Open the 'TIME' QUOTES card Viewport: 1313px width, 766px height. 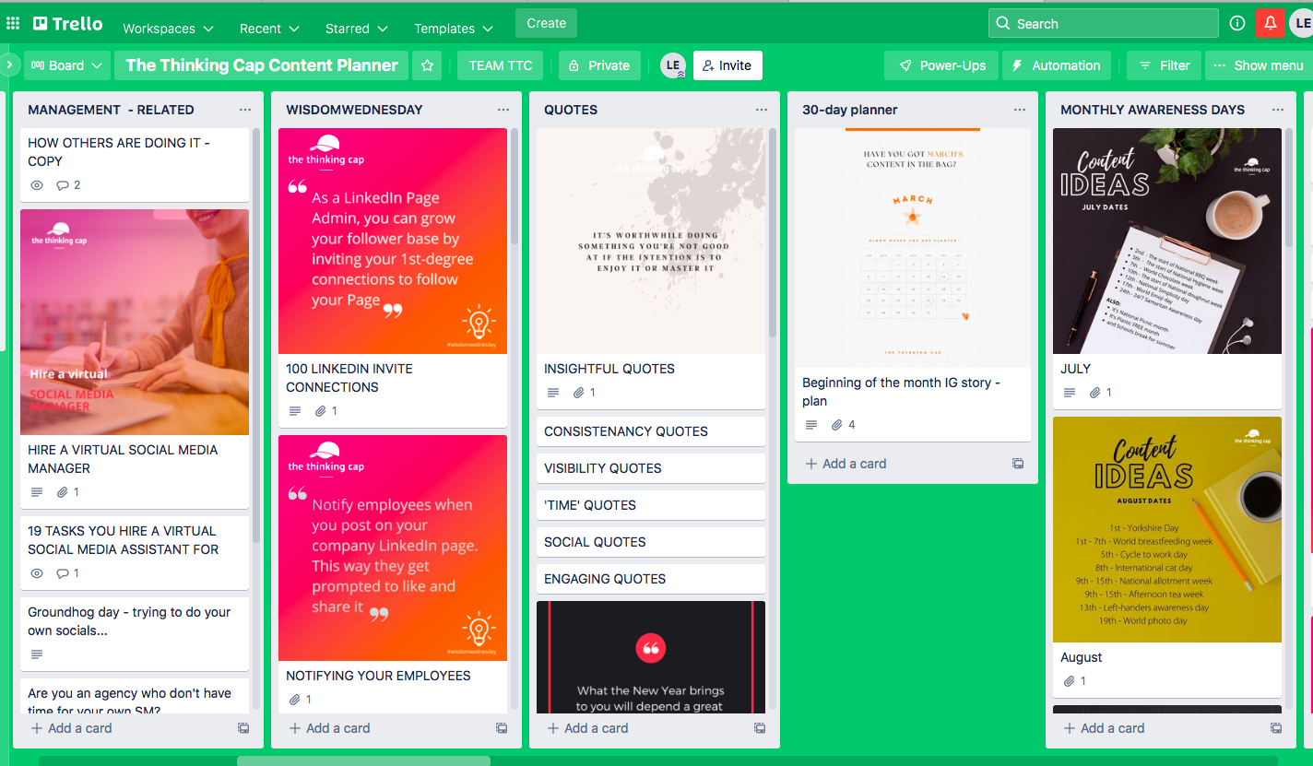click(x=651, y=505)
